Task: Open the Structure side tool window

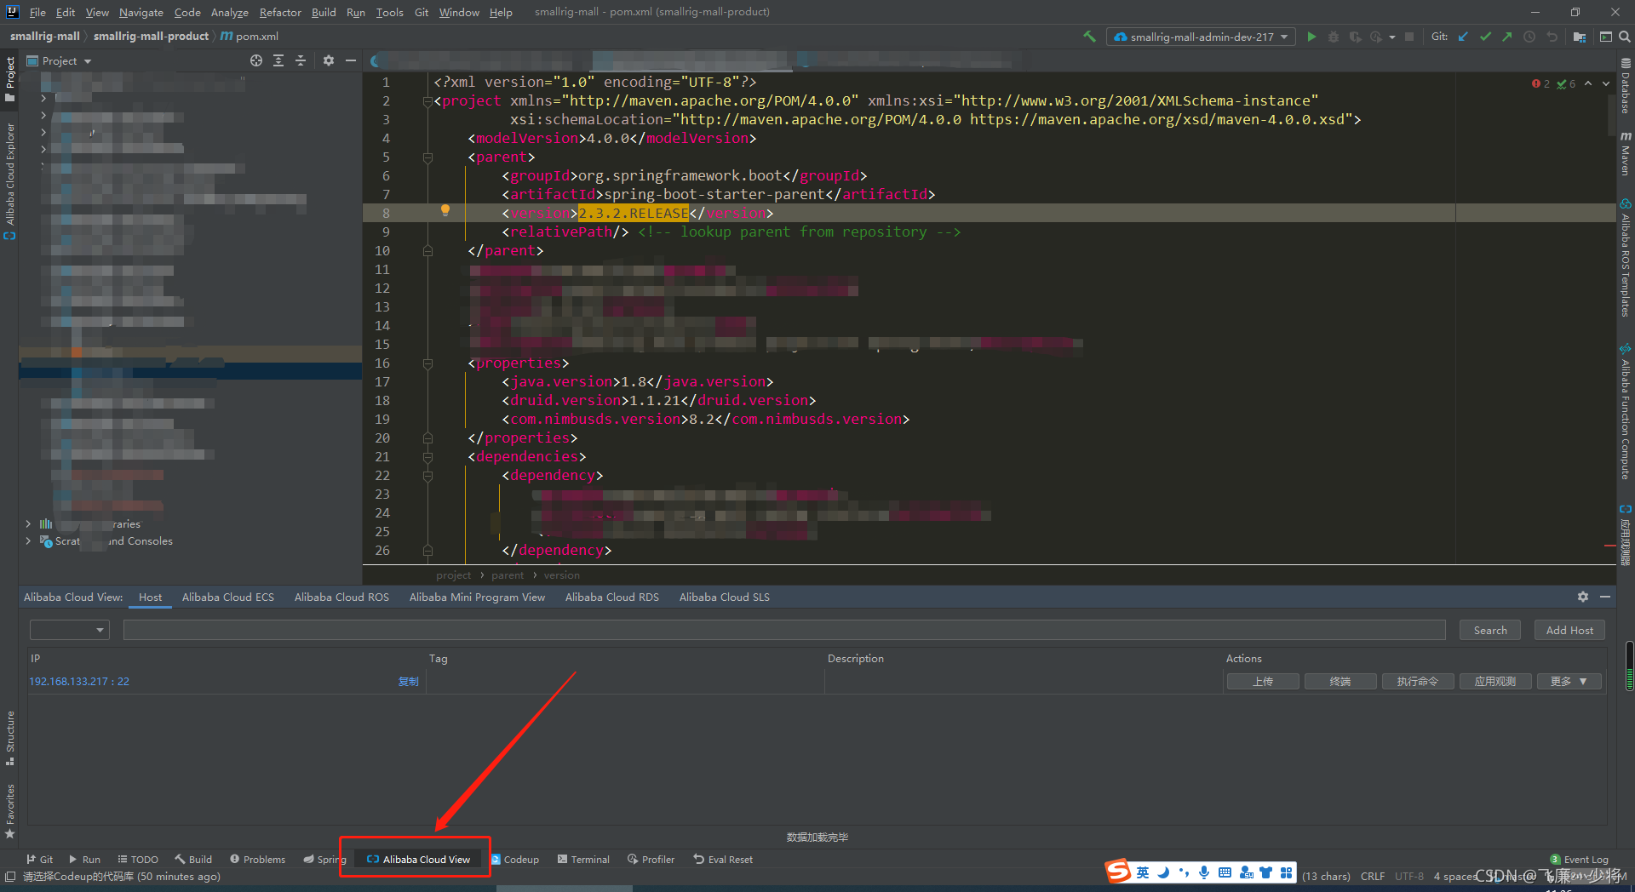Action: pyautogui.click(x=9, y=737)
